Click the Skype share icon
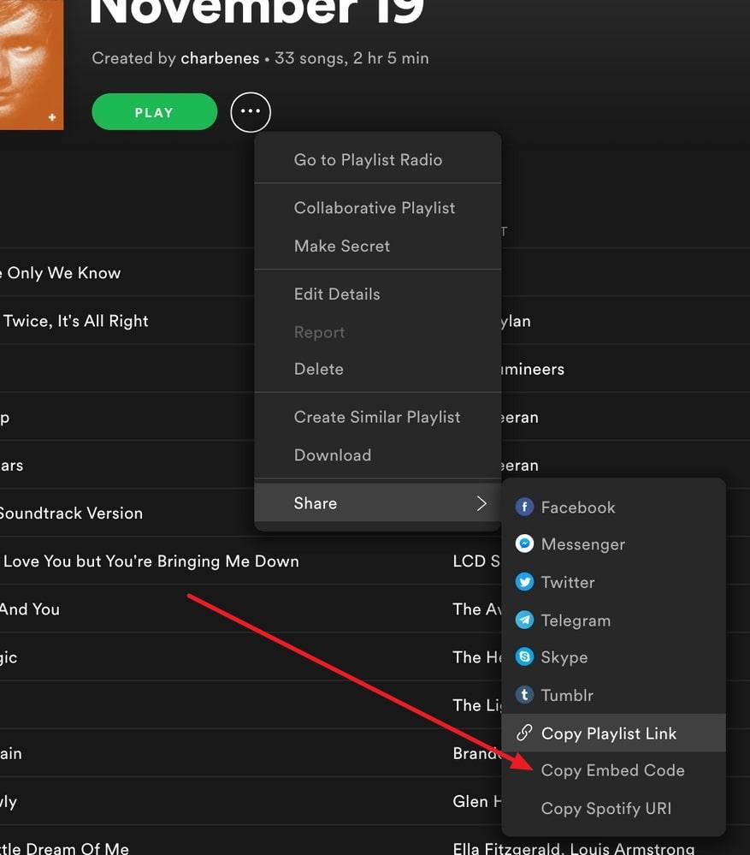This screenshot has width=750, height=855. coord(524,656)
